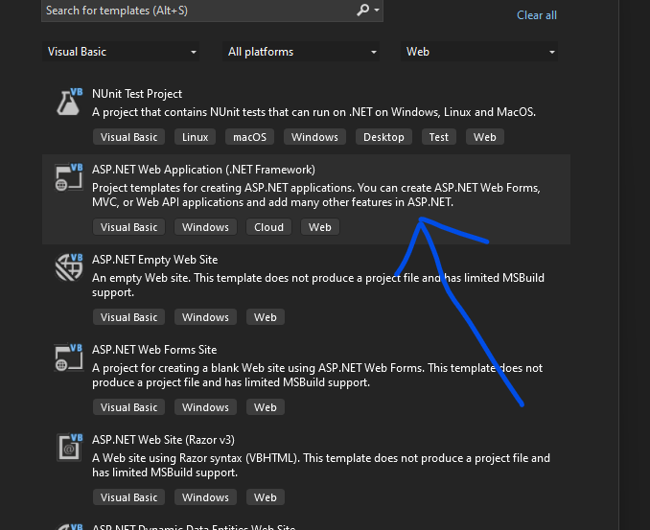
Task: Open the All platforms dropdown
Action: [301, 52]
